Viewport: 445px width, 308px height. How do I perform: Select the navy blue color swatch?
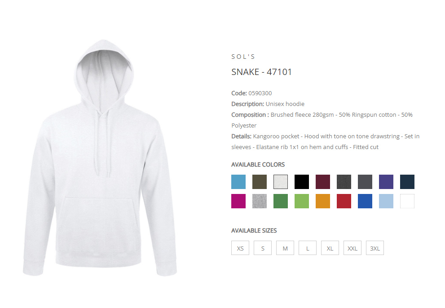pos(407,182)
